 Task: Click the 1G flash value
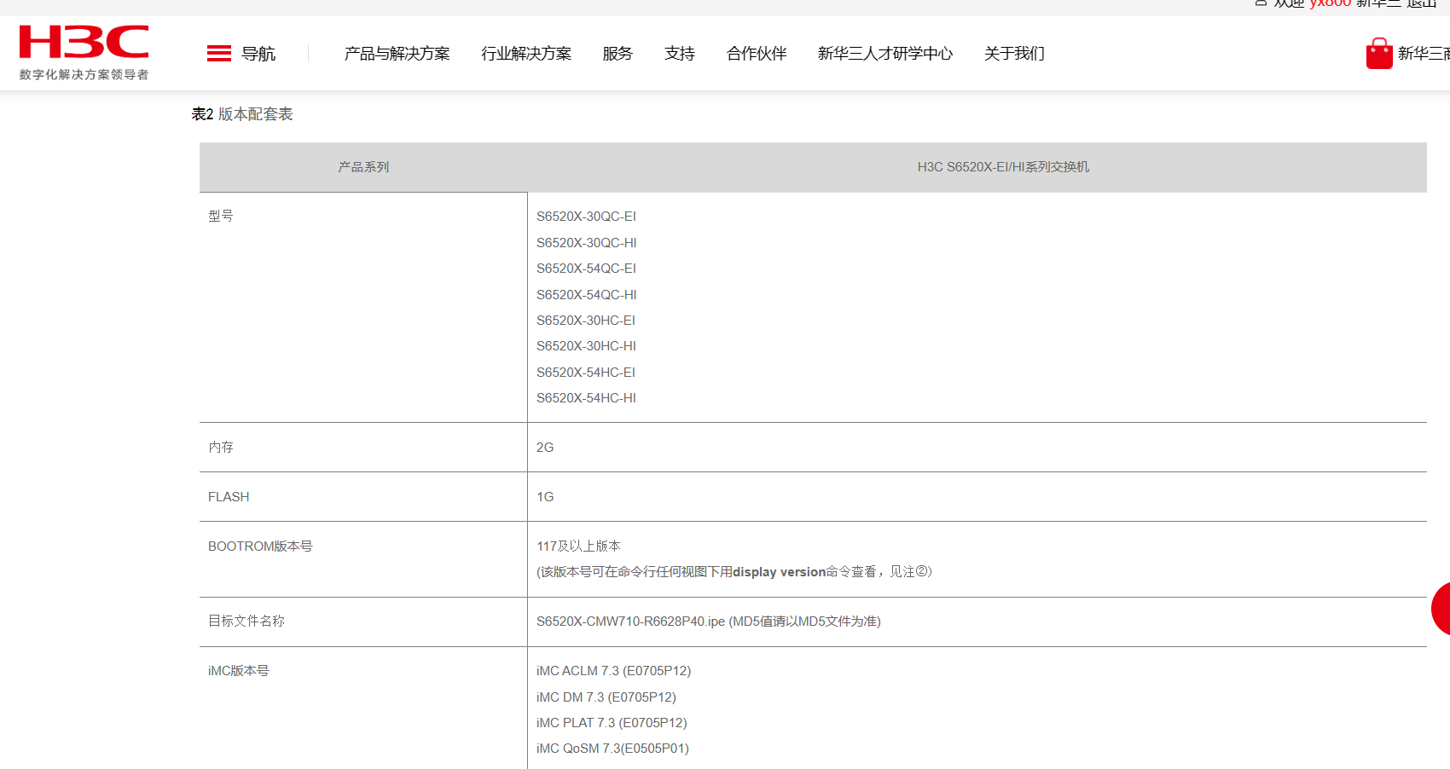(545, 497)
